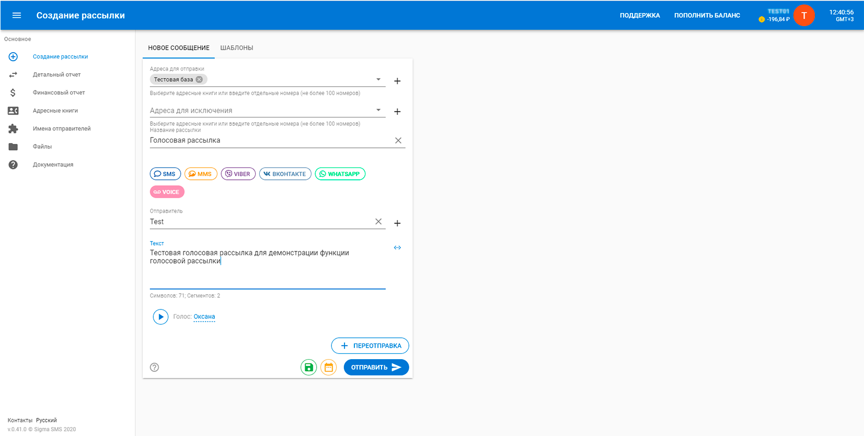Click the Отправить send button
The image size is (864, 436).
pos(376,368)
